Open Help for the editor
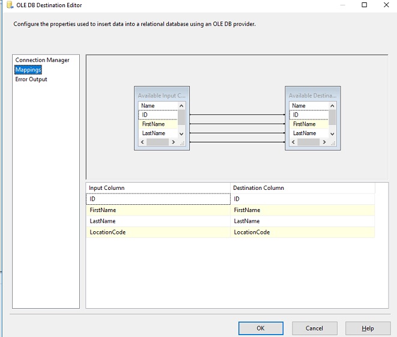Viewport: 397px width, 337px height. pos(368,328)
